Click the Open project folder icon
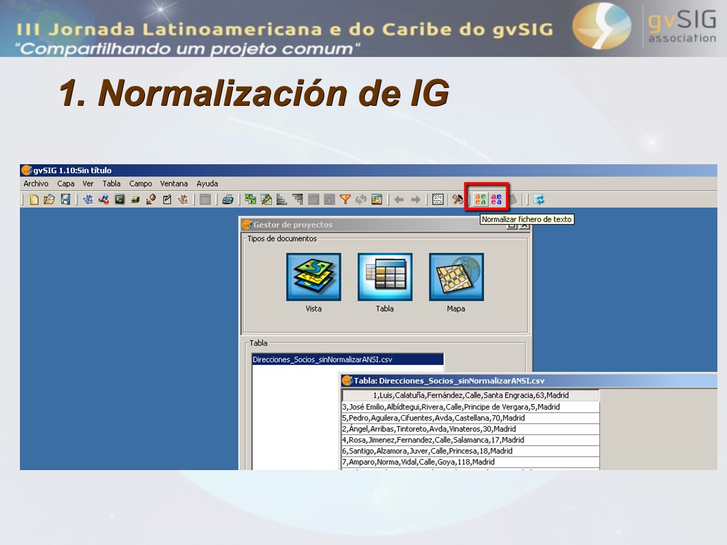 49,199
